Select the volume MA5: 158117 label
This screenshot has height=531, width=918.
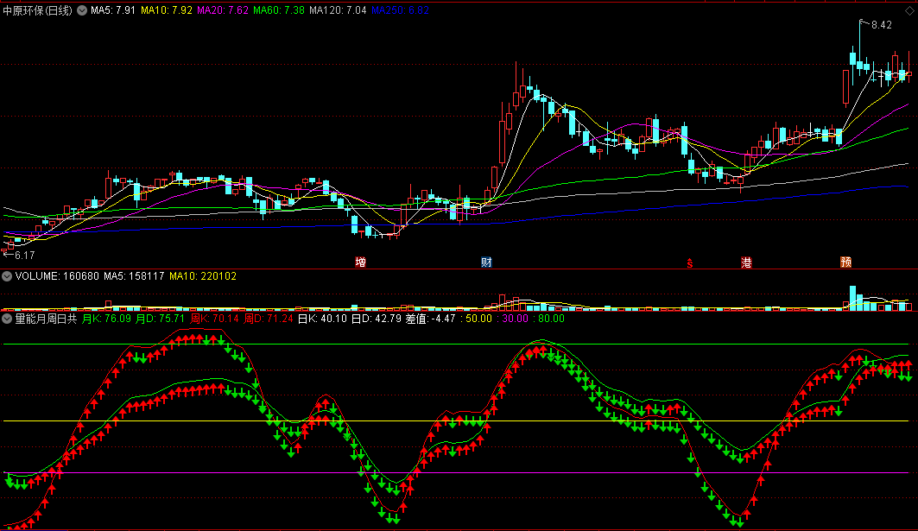(134, 276)
